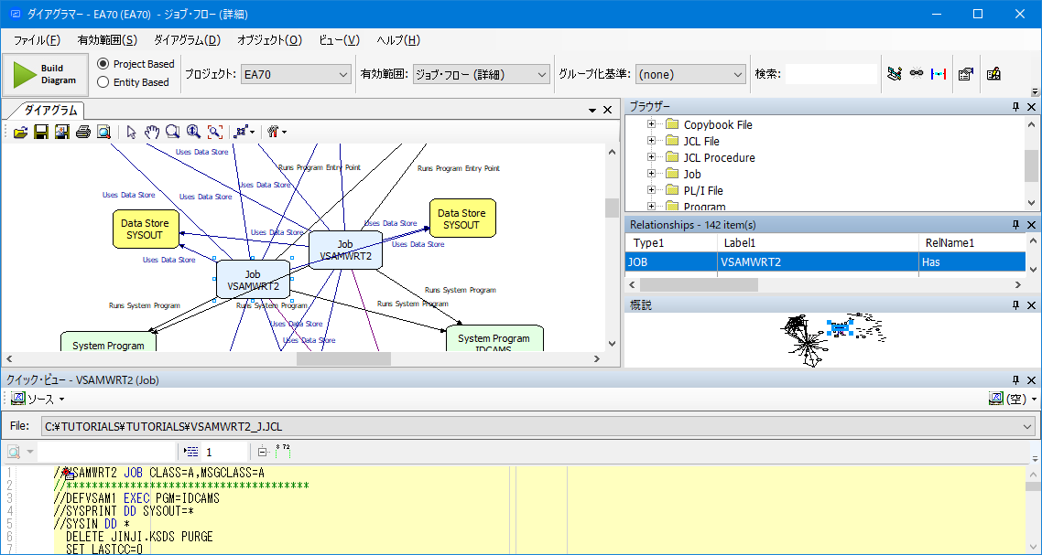Viewport: 1042px width, 555px height.
Task: Click the print icon in diagram toolbar
Action: (83, 132)
